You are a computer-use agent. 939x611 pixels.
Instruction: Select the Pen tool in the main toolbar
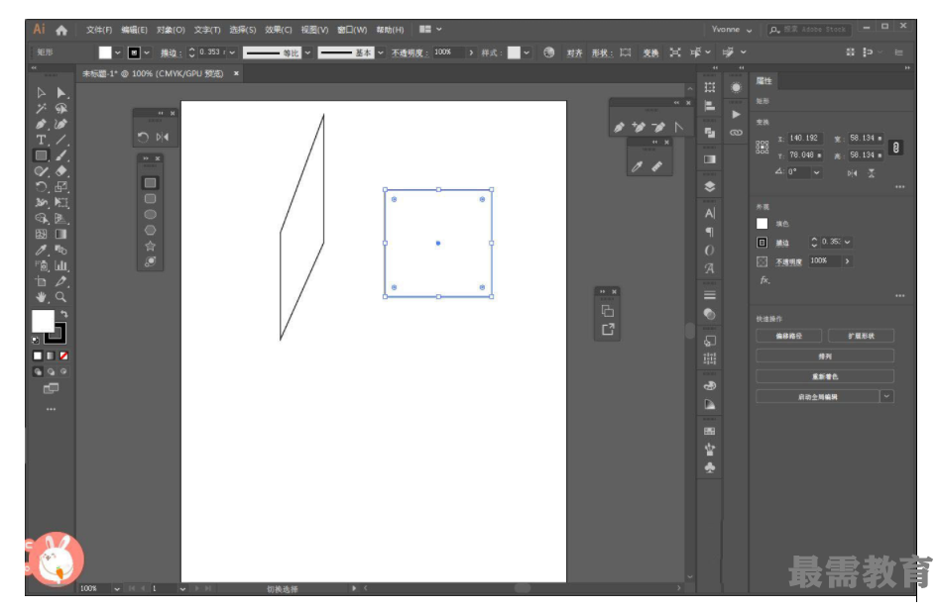point(41,125)
